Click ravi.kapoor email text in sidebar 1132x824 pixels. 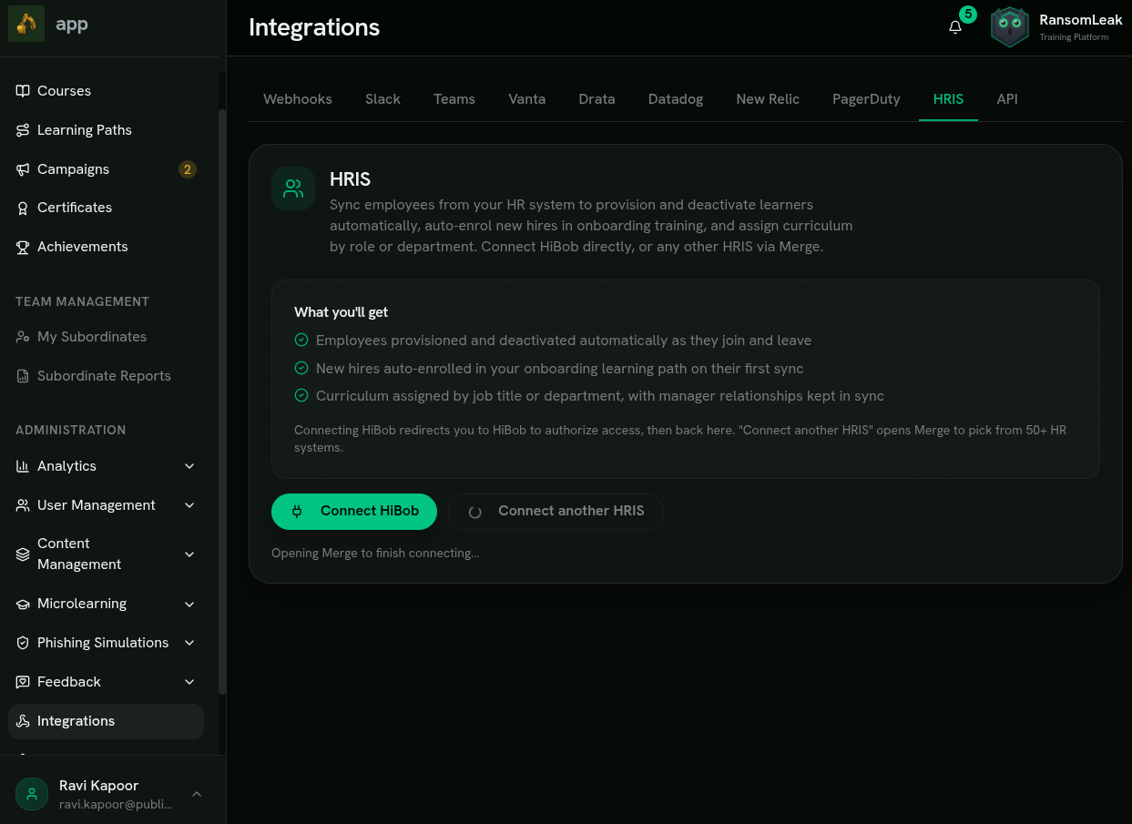[116, 805]
